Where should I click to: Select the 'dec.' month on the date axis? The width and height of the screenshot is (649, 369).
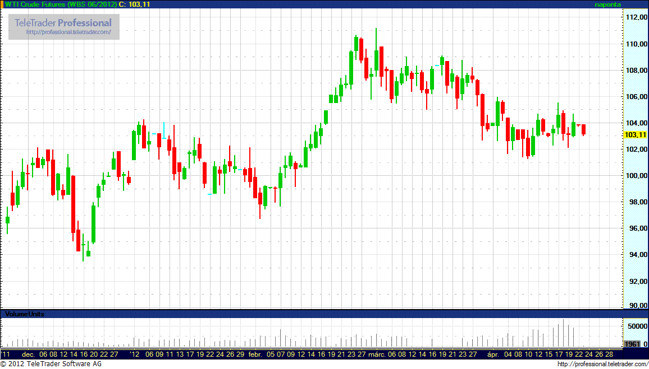point(28,354)
